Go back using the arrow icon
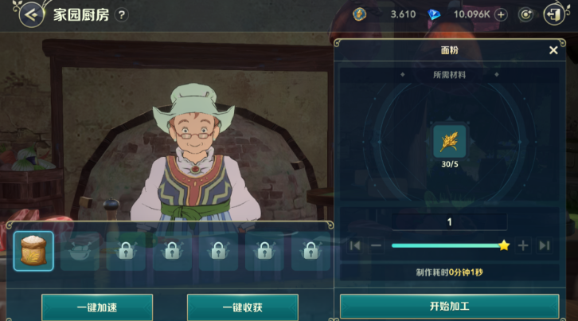 [31, 15]
